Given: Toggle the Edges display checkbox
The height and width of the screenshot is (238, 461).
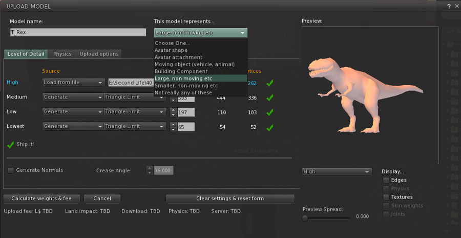Looking at the screenshot, I should click(x=386, y=180).
